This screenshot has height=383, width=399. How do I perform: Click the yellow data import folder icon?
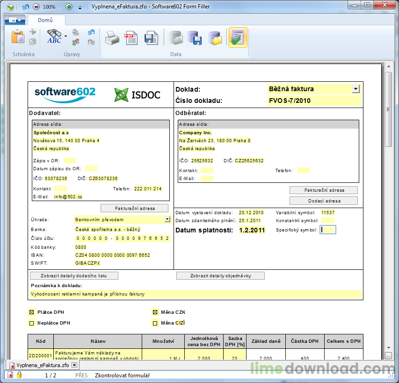[215, 38]
